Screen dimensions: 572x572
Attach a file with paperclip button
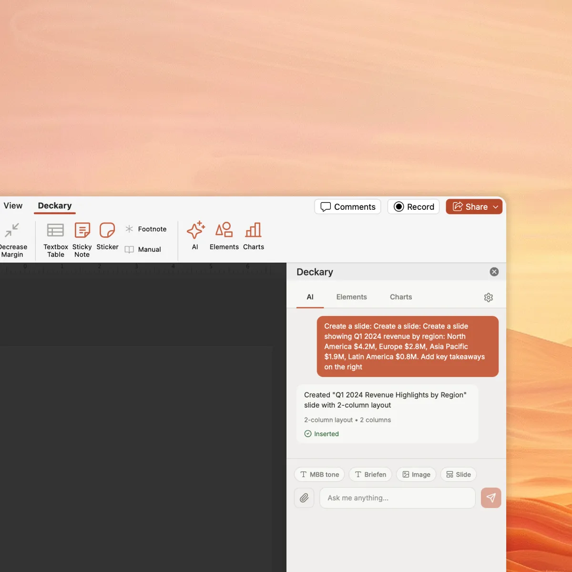[304, 498]
